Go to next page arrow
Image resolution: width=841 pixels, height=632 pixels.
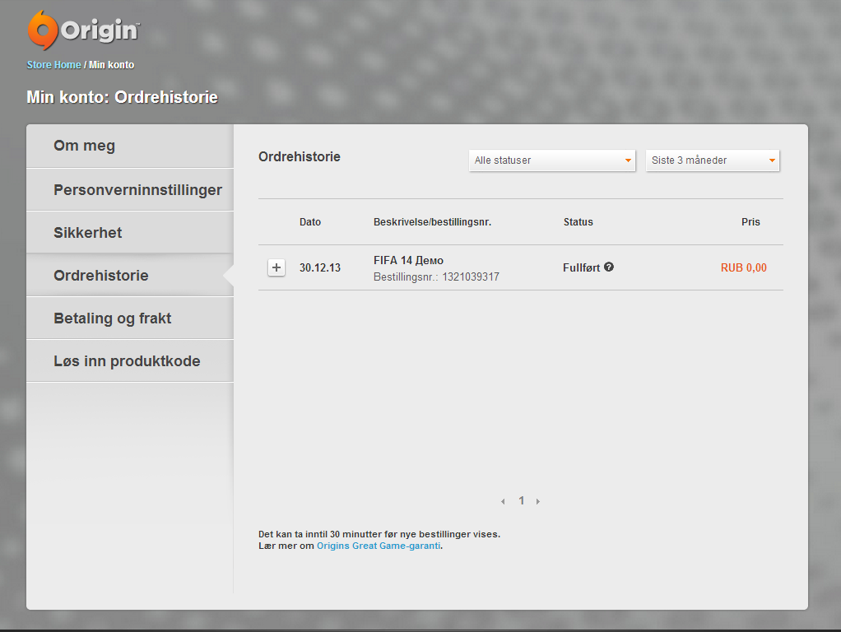click(x=538, y=501)
